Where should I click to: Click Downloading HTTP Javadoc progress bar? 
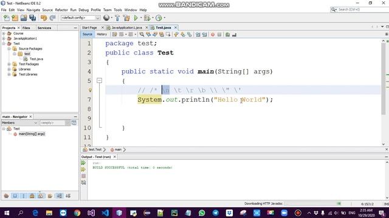[312, 203]
